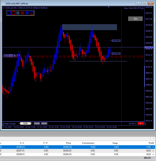Close the order with profit 6320

point(153,154)
